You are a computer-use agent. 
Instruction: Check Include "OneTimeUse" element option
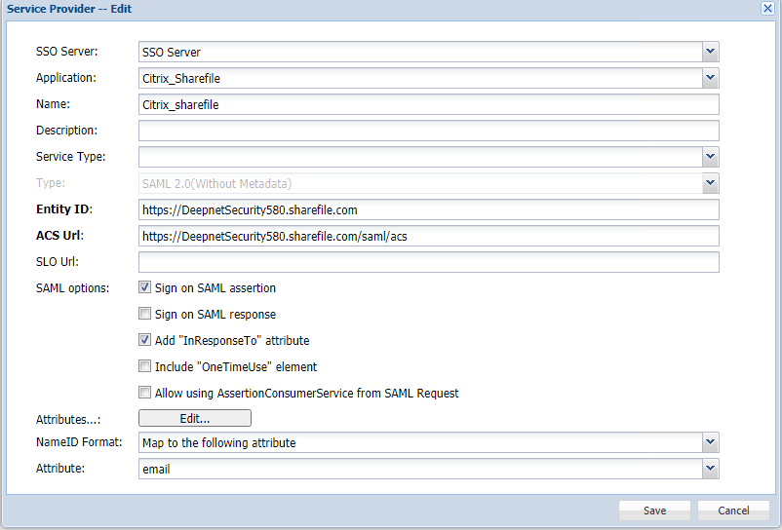145,367
